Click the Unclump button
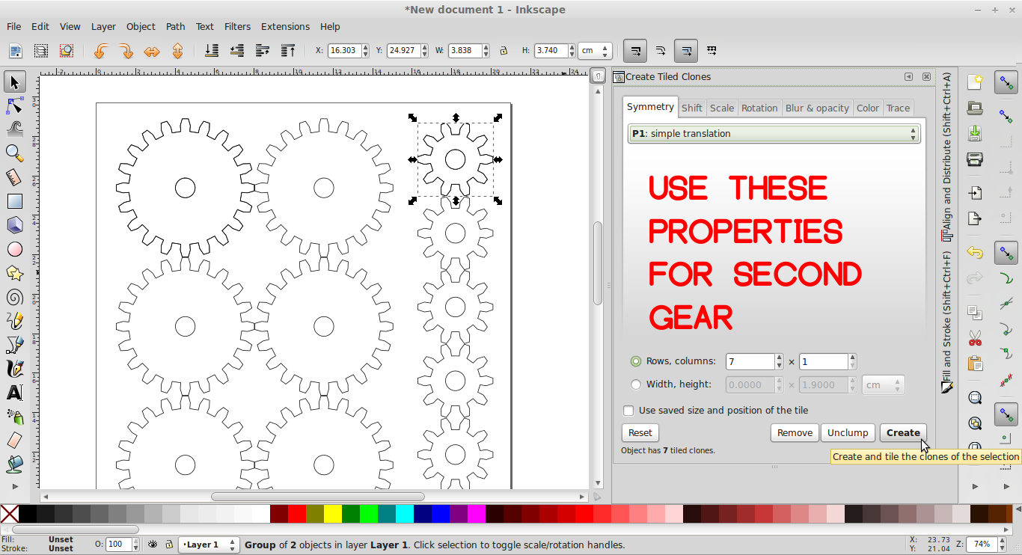This screenshot has width=1022, height=555. (848, 432)
